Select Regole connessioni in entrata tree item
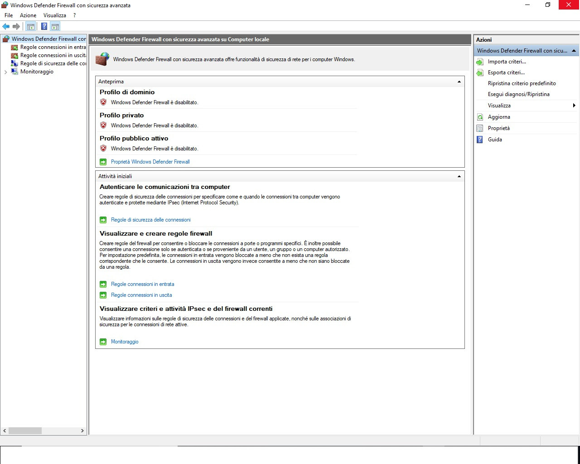Screen dimensions: 580x464 pyautogui.click(x=53, y=47)
